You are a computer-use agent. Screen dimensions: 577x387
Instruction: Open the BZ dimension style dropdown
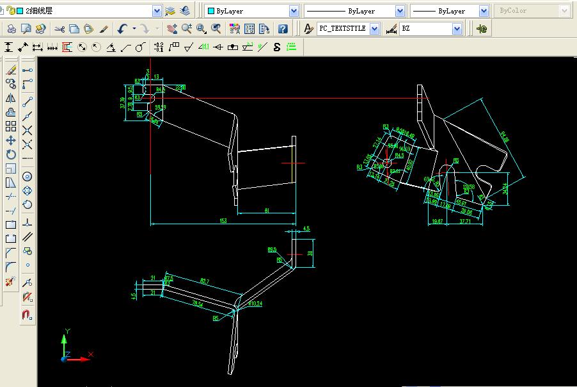coord(457,28)
